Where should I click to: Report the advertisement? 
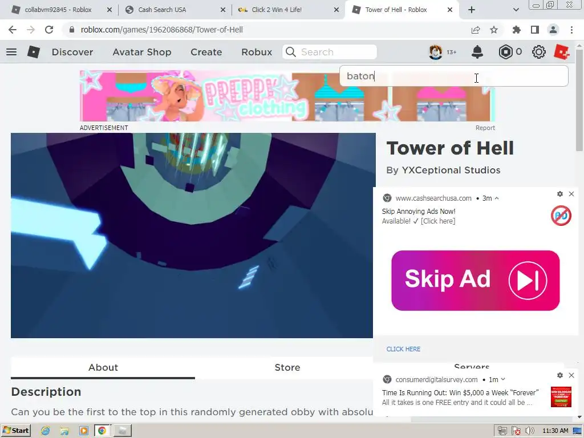(485, 128)
